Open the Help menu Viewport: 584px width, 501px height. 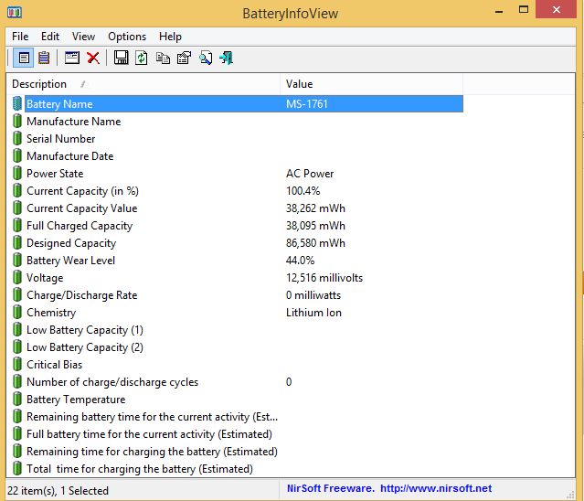point(170,37)
